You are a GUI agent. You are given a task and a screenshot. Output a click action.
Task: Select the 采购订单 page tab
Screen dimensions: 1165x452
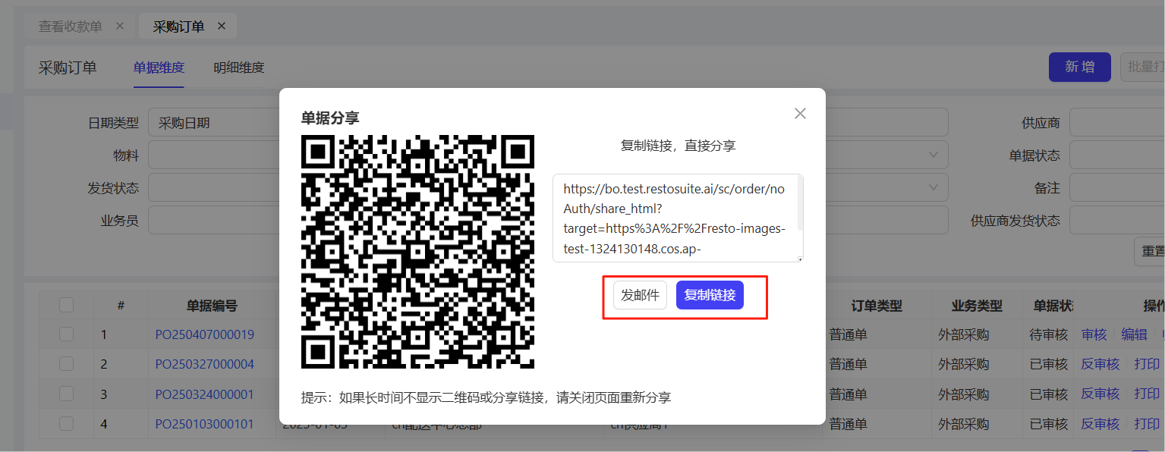click(178, 27)
